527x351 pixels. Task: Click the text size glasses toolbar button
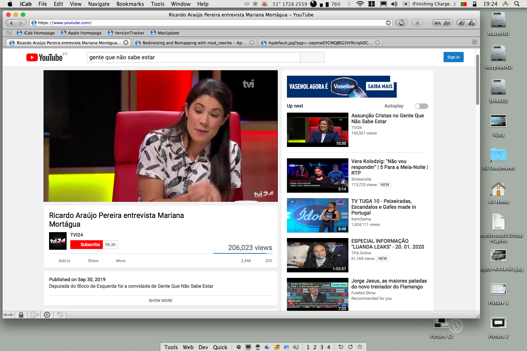tap(442, 23)
